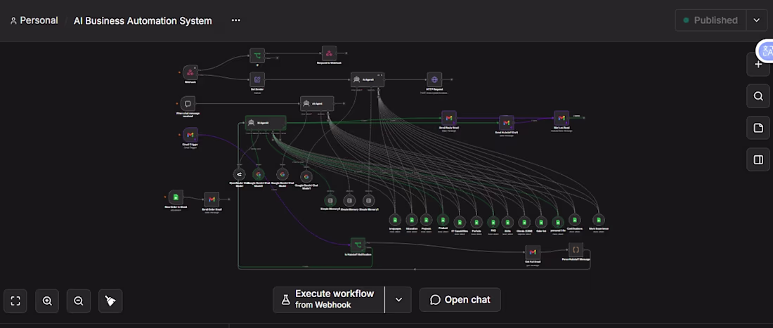
Task: Select the Certifications sheet tool node
Action: click(x=574, y=220)
